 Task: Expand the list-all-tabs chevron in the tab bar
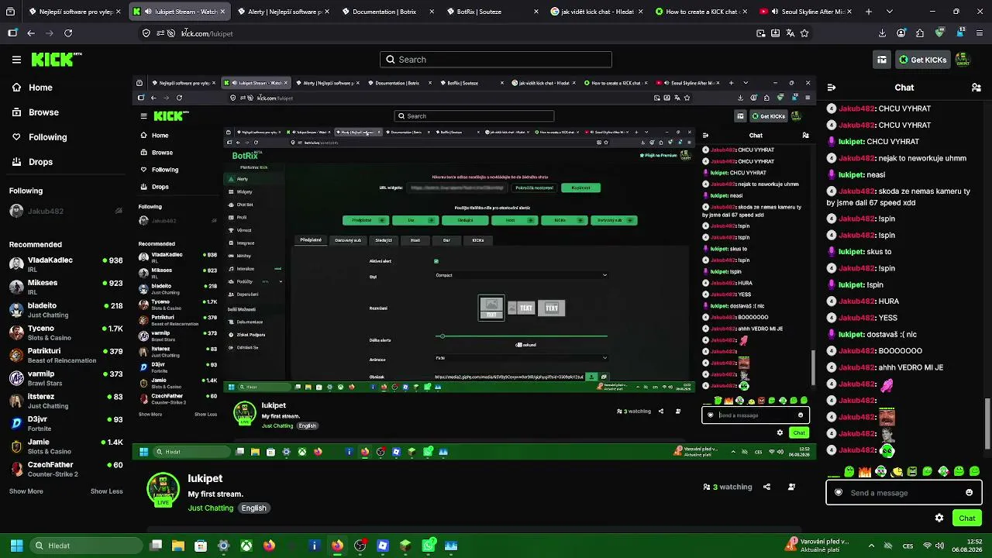(x=888, y=12)
